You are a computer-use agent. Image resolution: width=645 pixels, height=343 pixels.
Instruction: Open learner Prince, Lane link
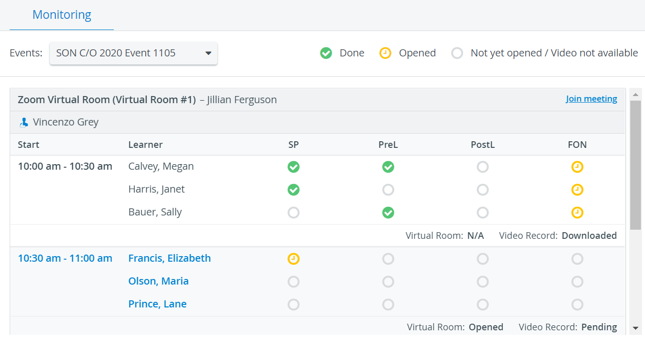[157, 304]
